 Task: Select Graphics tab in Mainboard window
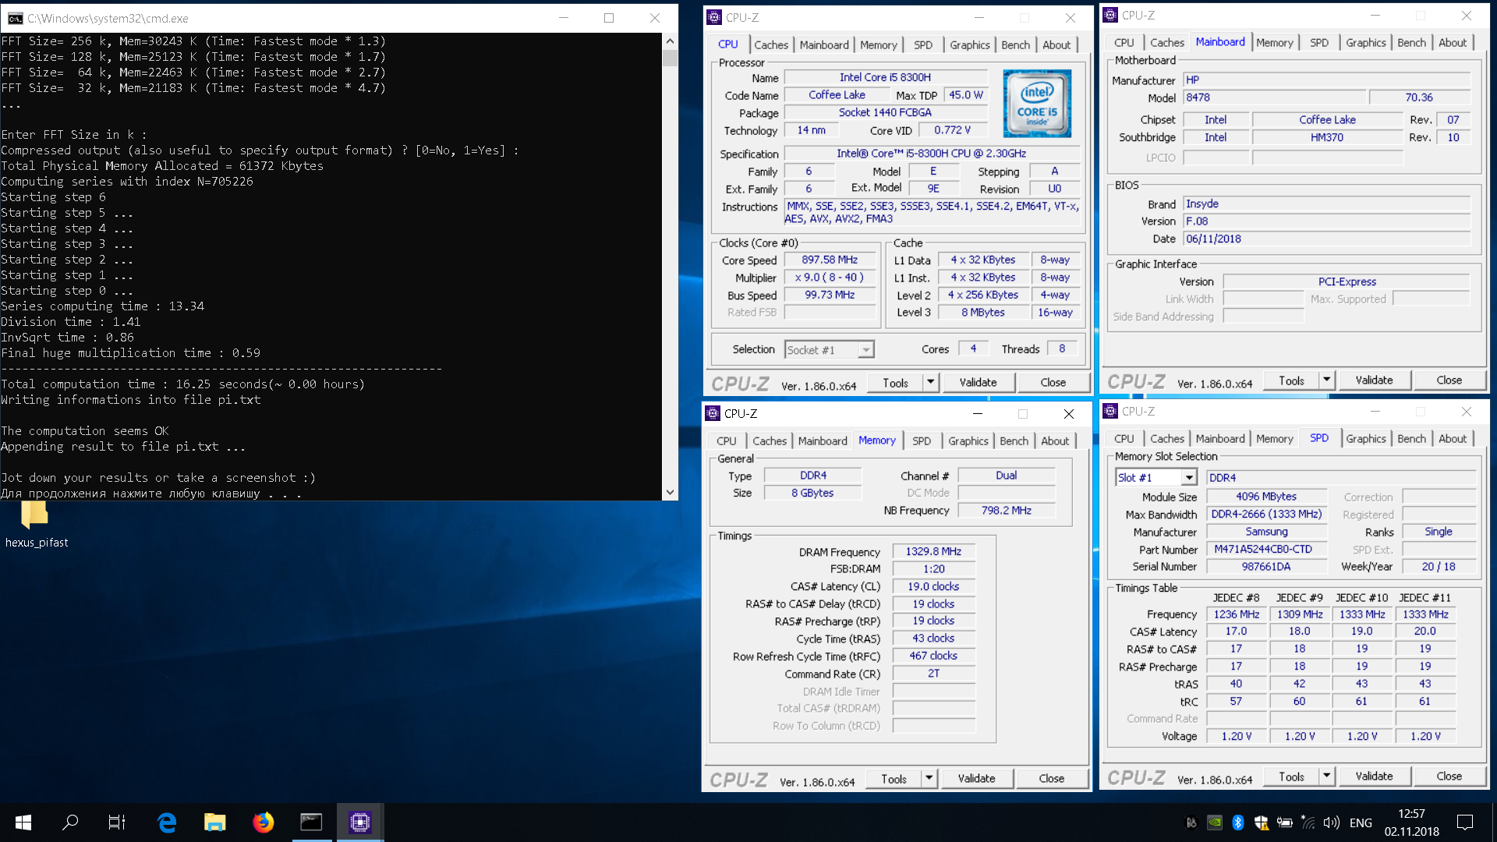(1365, 43)
